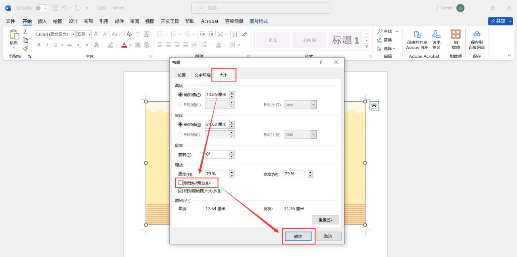Switch to Position tab in dialog
This screenshot has height=257, width=517.
point(182,75)
